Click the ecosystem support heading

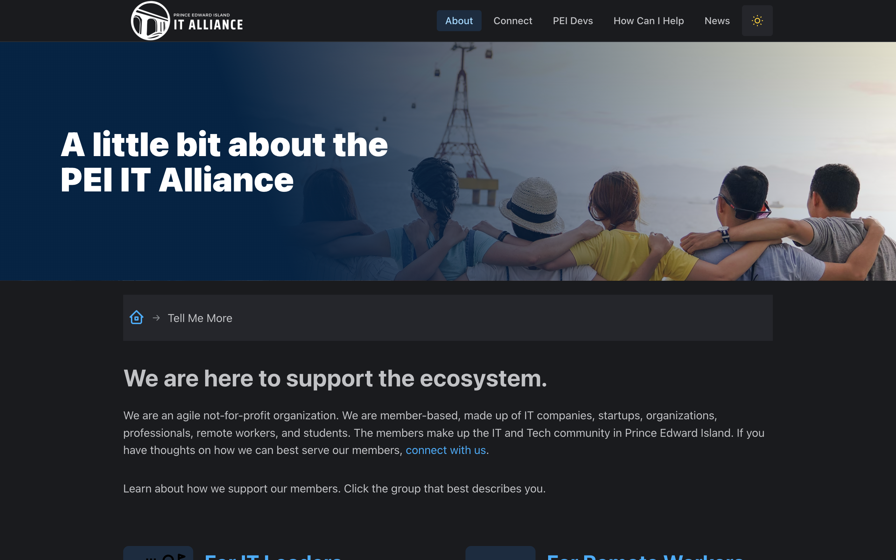335,378
